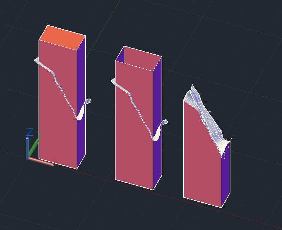The image size is (282, 230).
Task: Select the orange top face of the left box
Action: tap(62, 38)
